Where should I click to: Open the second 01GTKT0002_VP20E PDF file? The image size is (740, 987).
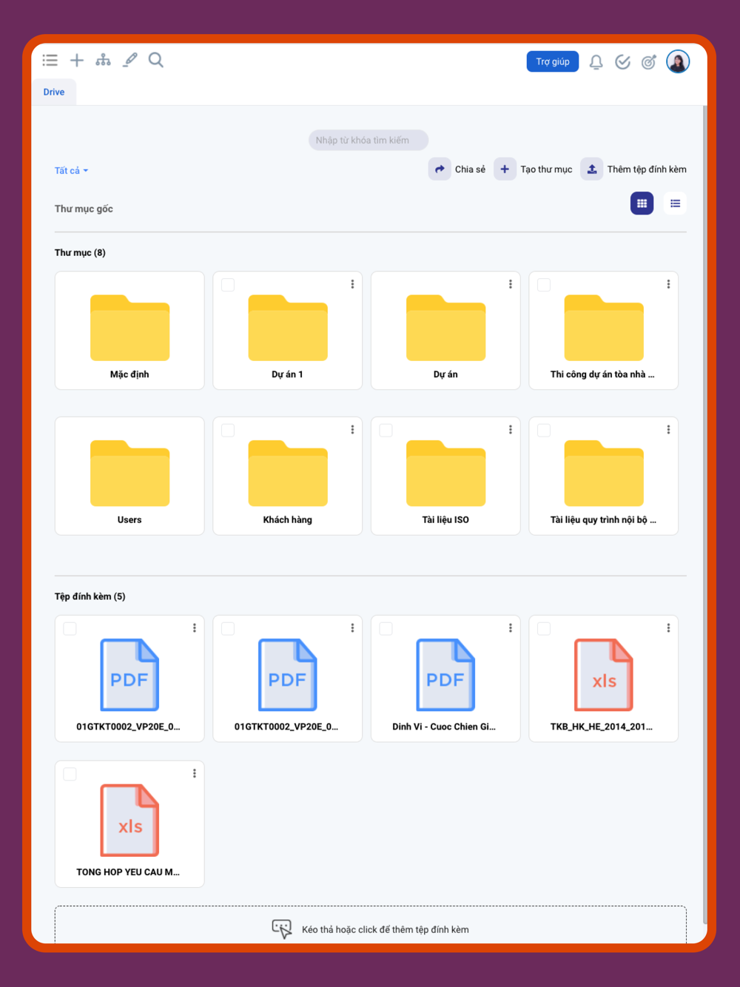click(x=288, y=678)
